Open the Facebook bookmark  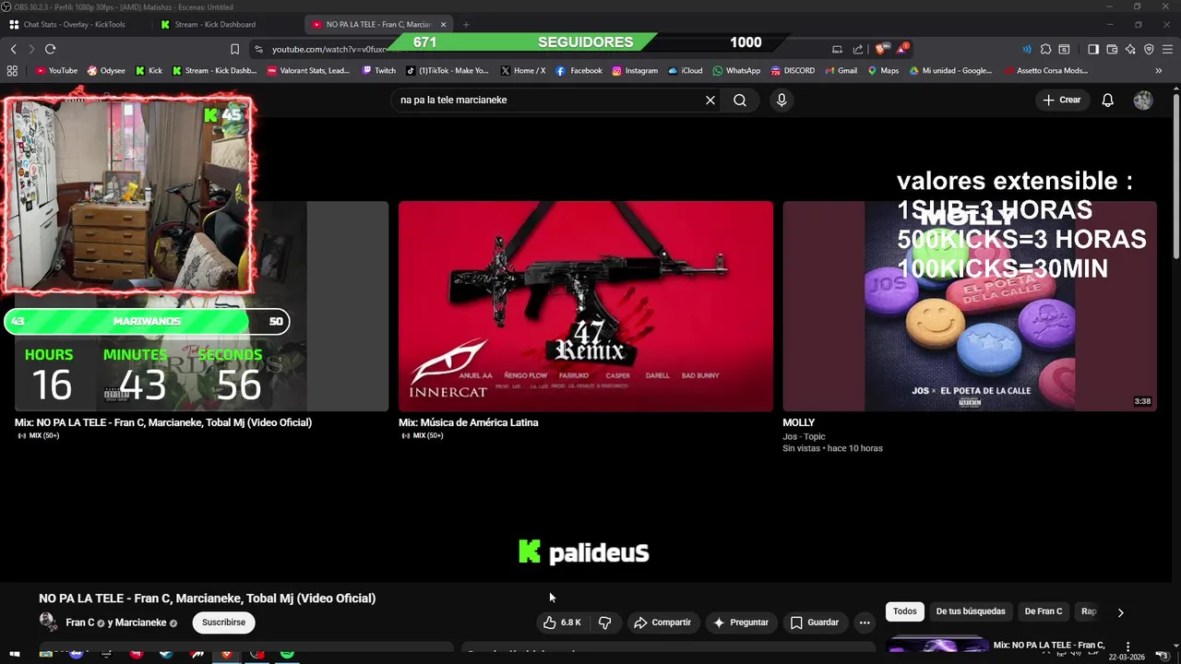[579, 70]
